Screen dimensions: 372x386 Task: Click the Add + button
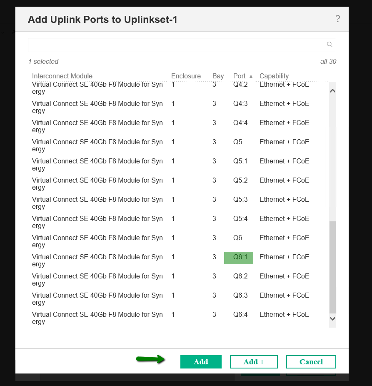coord(254,361)
